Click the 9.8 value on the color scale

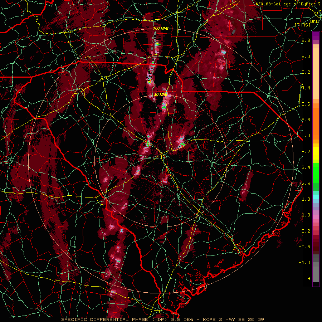306,40
